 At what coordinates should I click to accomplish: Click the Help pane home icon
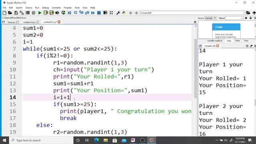[246, 18]
